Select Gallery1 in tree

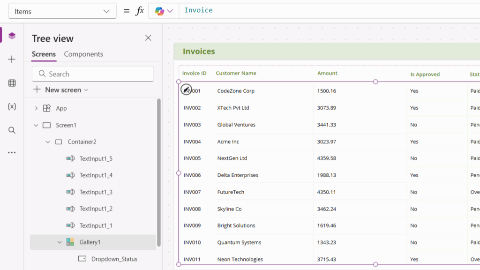93,242
